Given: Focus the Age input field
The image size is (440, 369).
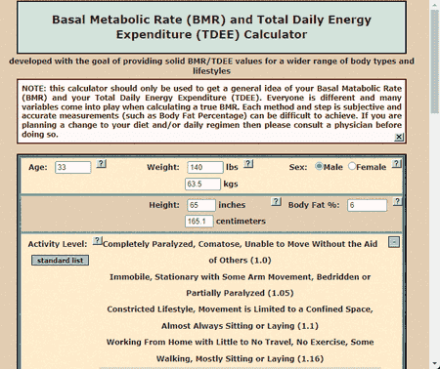Looking at the screenshot, I should tap(73, 167).
